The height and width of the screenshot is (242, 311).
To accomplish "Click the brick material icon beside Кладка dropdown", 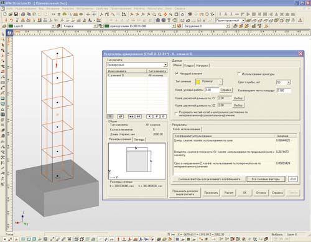I will [58, 26].
